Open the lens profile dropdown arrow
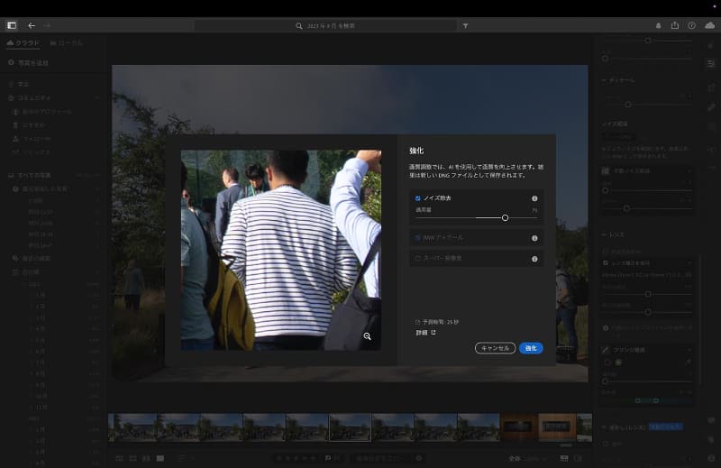Image resolution: width=721 pixels, height=468 pixels. point(689,263)
